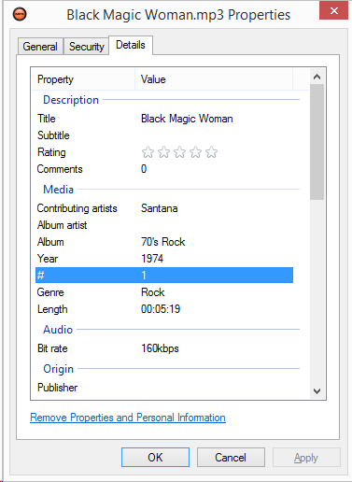Click the Album property label
The width and height of the screenshot is (352, 482).
[50, 242]
